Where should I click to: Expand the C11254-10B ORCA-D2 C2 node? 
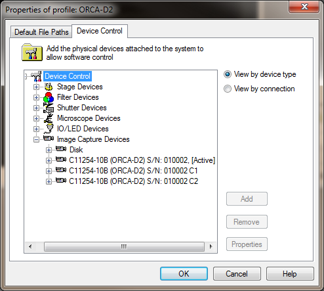point(49,181)
